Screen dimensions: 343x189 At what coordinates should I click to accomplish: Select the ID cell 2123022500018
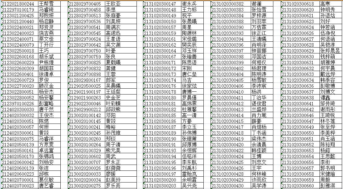point(20,51)
